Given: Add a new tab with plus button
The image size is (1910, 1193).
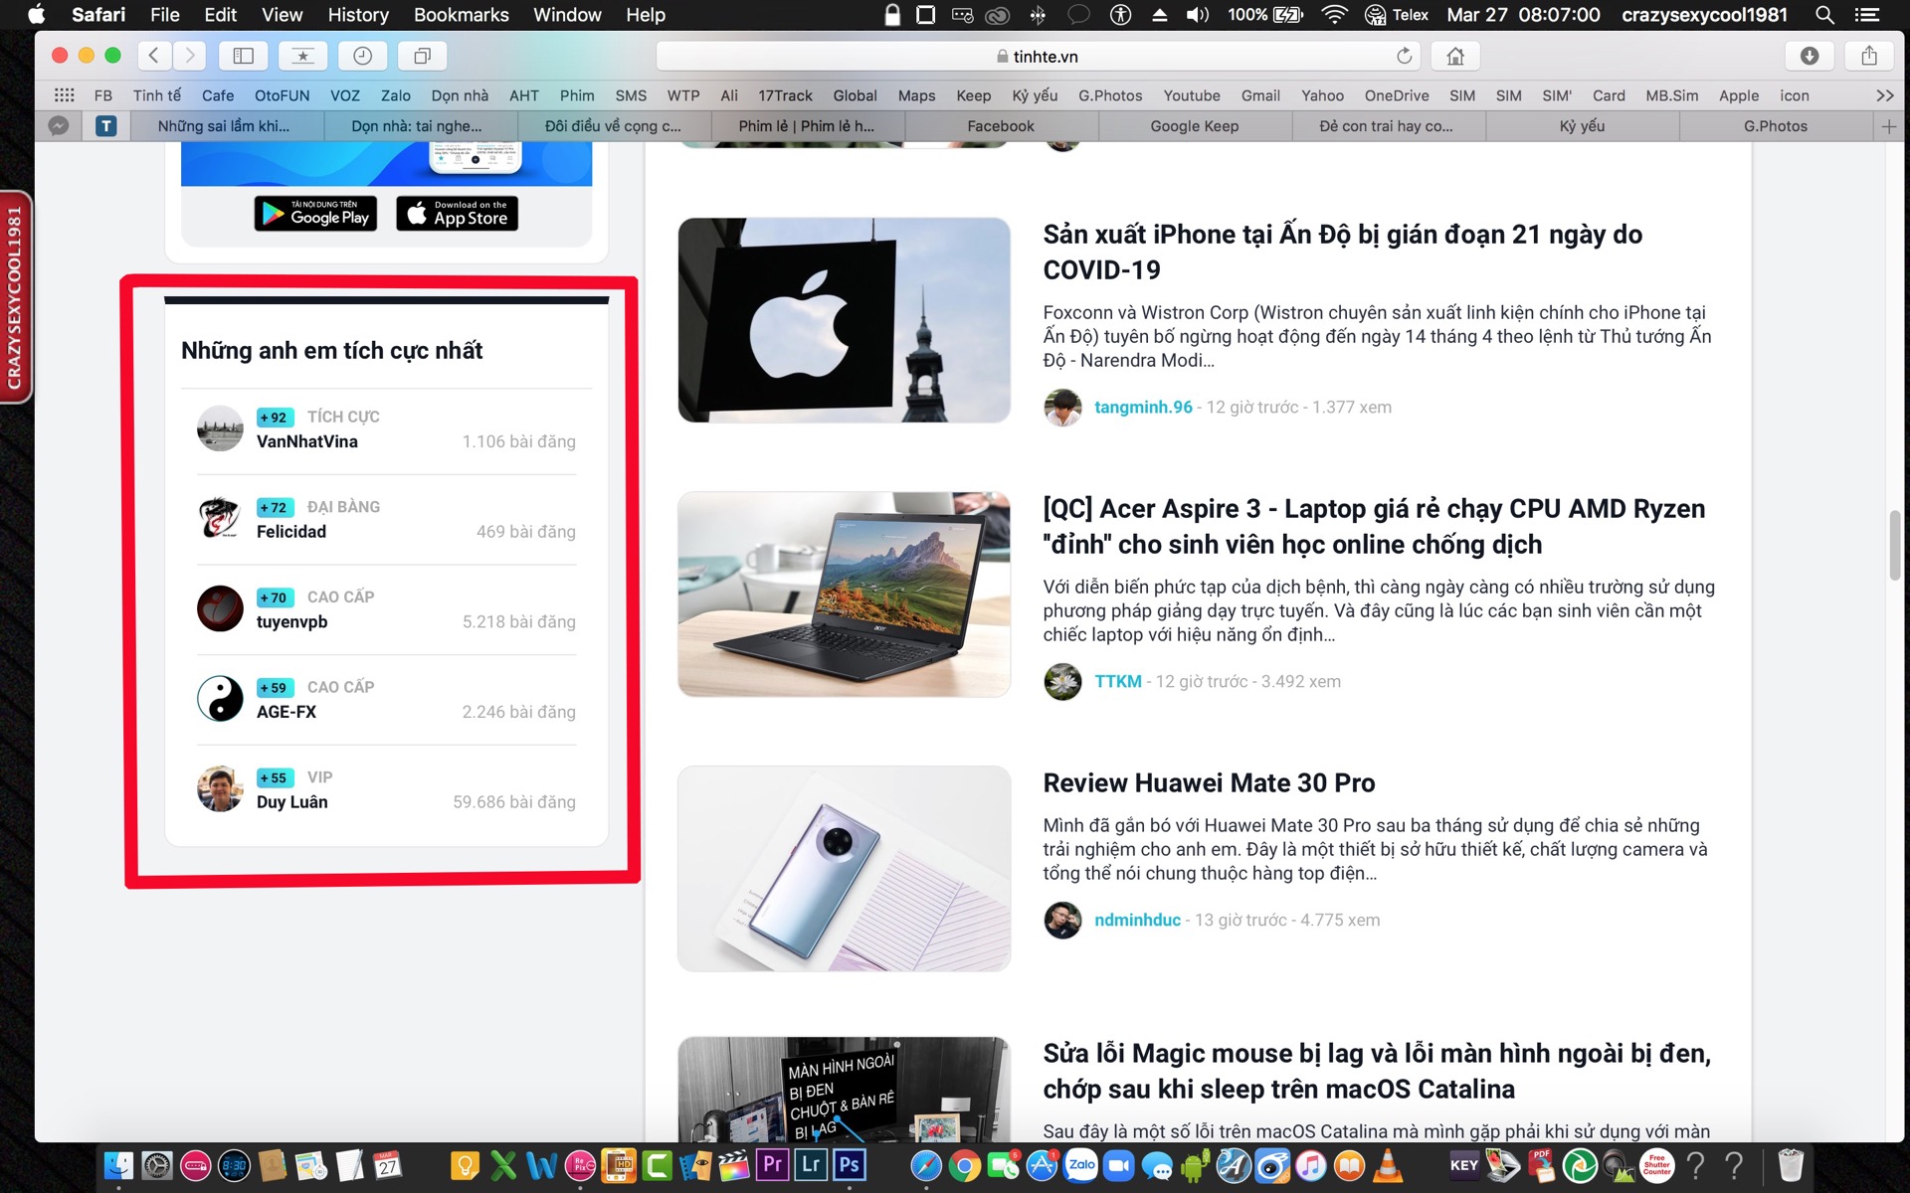Looking at the screenshot, I should (x=1889, y=126).
